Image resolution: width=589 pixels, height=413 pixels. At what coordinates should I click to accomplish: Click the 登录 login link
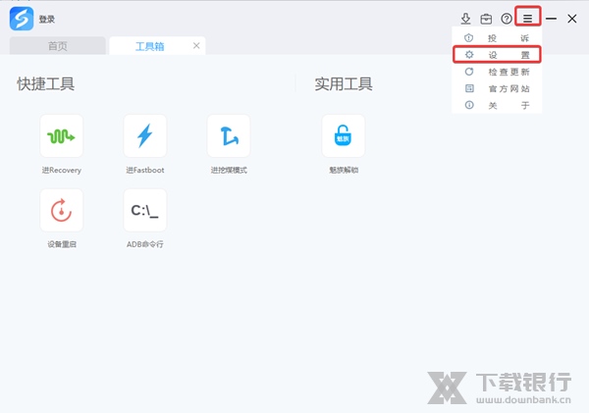coord(48,19)
